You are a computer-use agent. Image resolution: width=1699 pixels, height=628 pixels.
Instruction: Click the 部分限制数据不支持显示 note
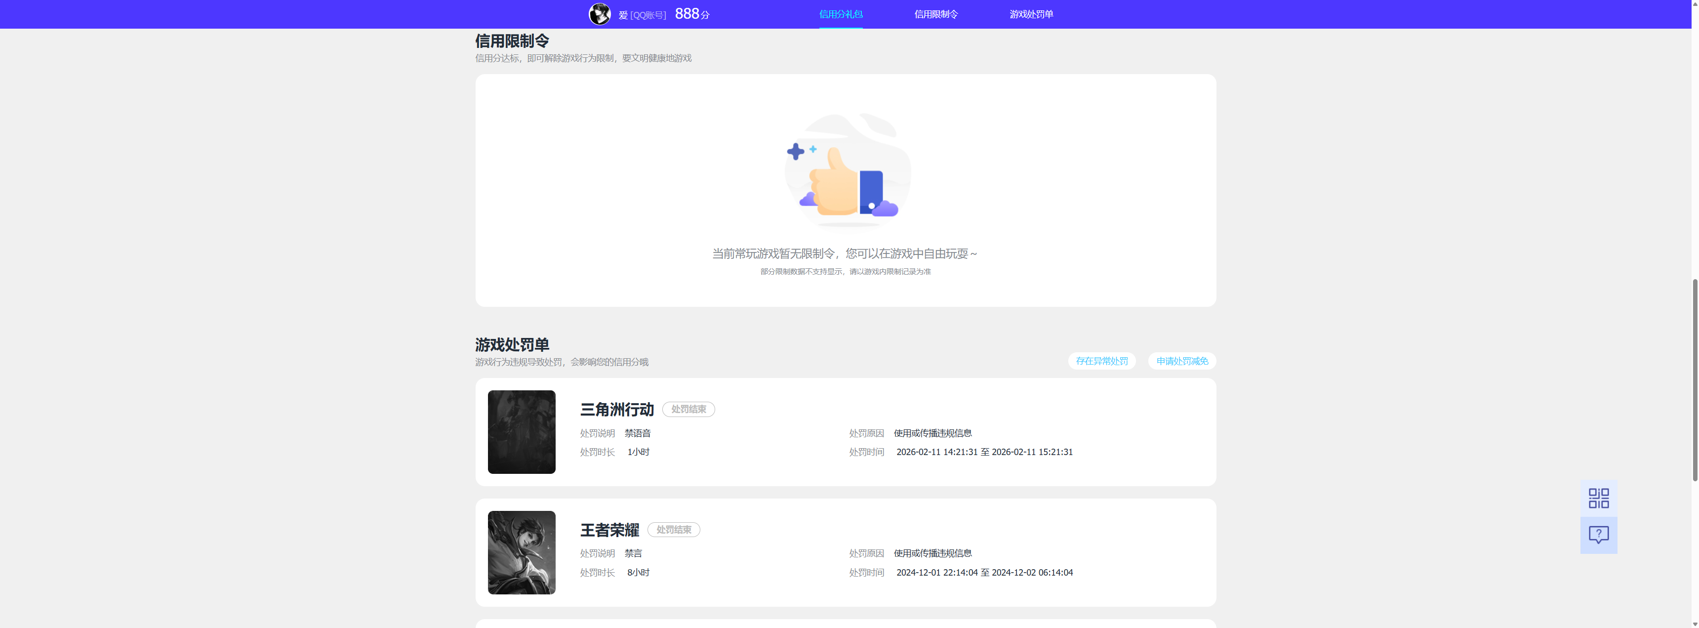846,272
